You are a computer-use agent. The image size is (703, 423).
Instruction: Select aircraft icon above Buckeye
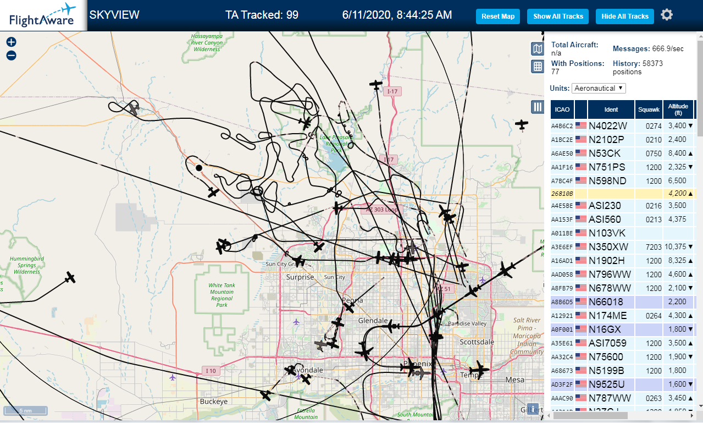click(x=266, y=395)
